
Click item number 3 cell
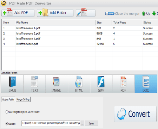pos(4,39)
